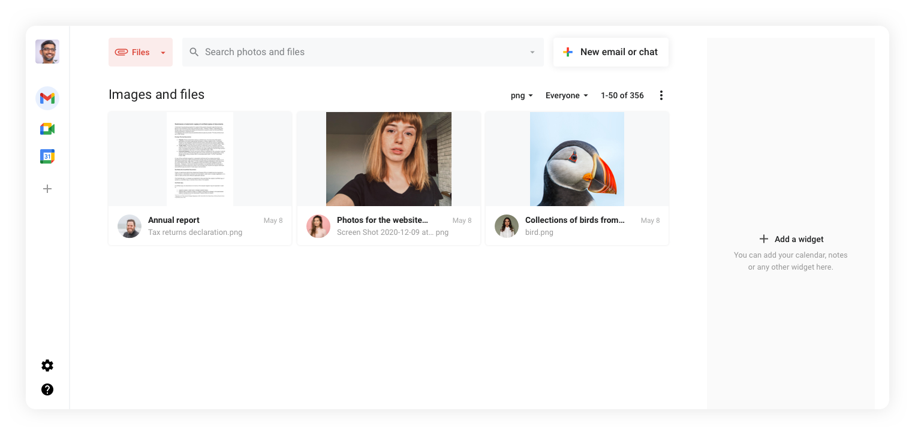
Task: Open Gmail from the sidebar
Action: pyautogui.click(x=47, y=98)
